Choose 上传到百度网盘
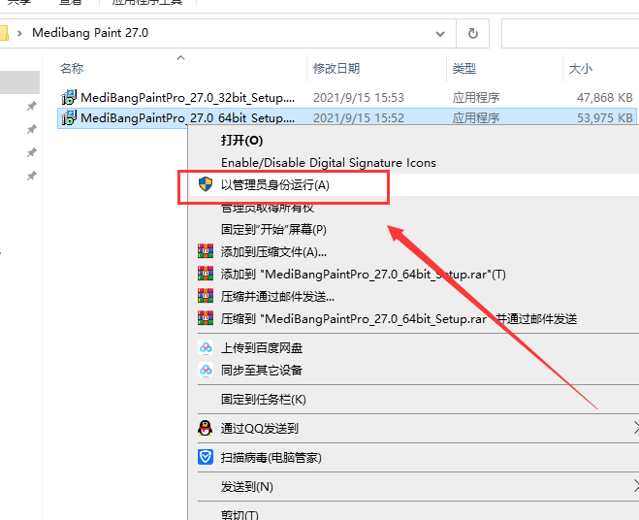Viewport: 639px width, 520px height. (x=262, y=348)
